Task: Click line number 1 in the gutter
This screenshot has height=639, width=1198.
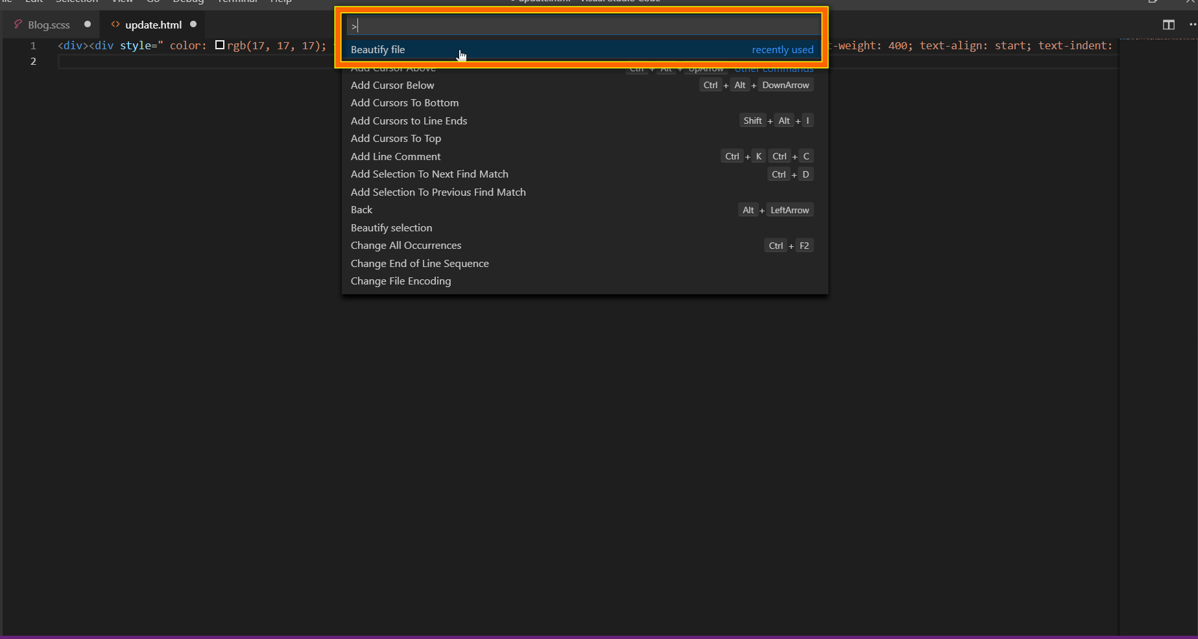Action: tap(33, 46)
